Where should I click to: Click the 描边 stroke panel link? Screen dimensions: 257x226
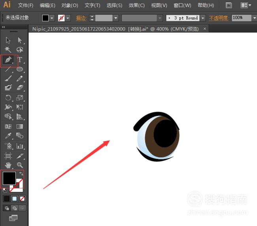(x=81, y=18)
